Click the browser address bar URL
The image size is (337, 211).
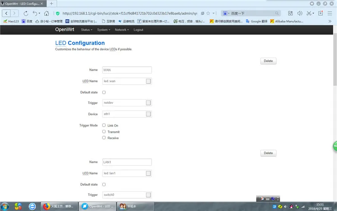130,13
